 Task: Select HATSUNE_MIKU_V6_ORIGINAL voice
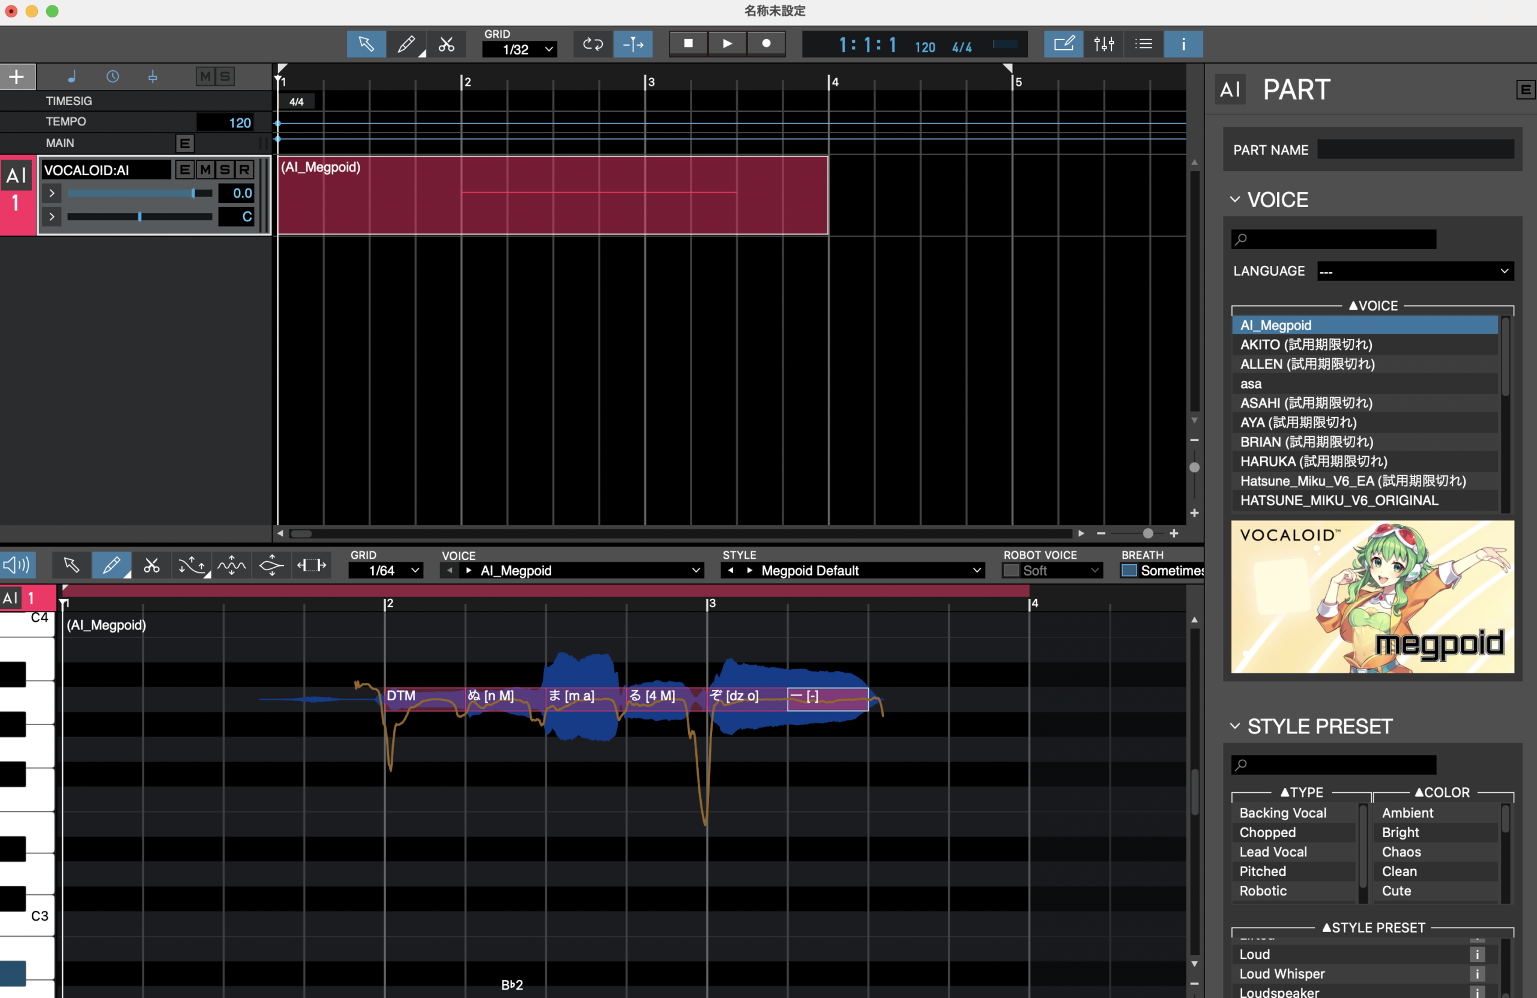[1364, 501]
